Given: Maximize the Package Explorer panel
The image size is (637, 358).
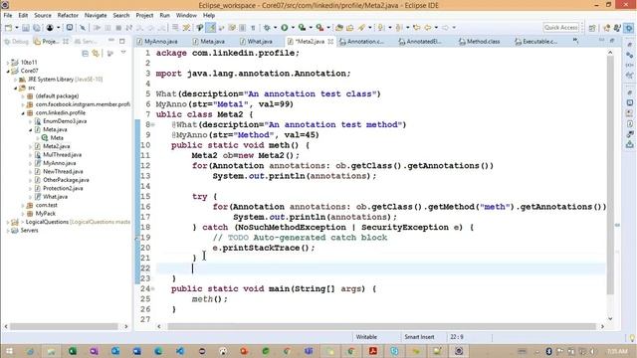Looking at the screenshot, I should click(x=121, y=41).
